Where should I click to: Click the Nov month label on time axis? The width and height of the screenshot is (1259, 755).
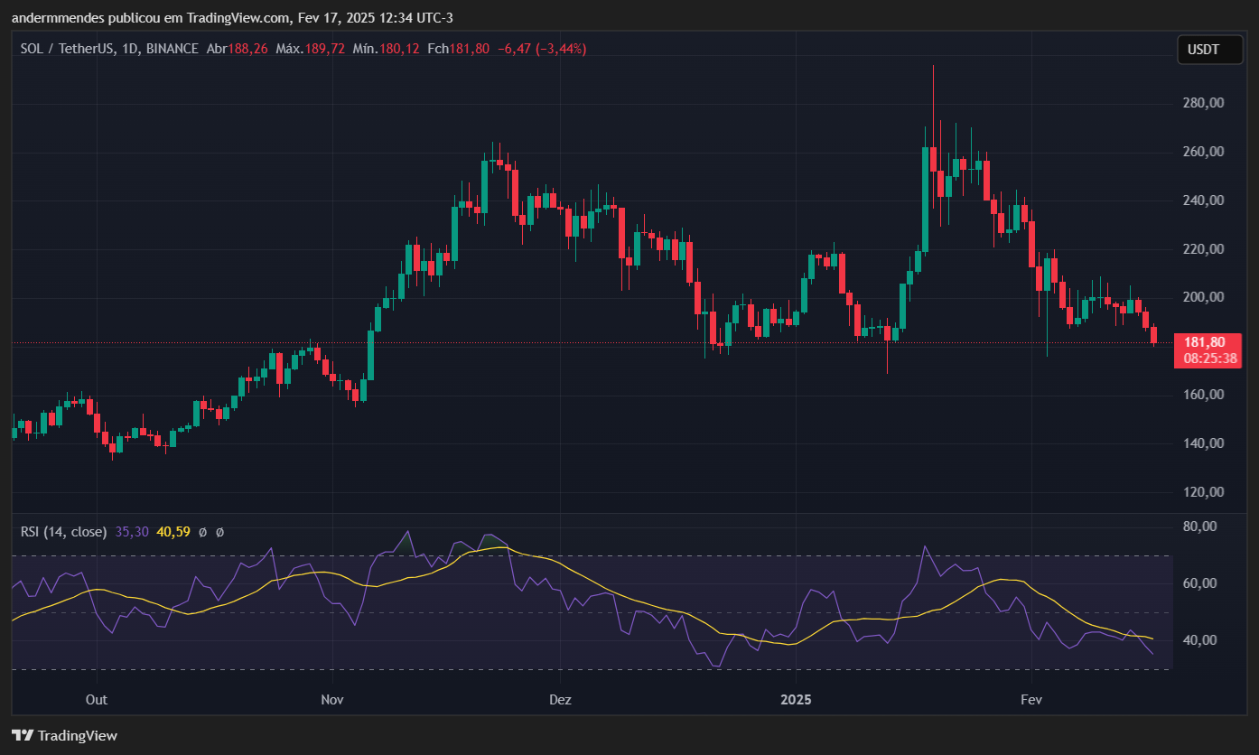pyautogui.click(x=332, y=700)
